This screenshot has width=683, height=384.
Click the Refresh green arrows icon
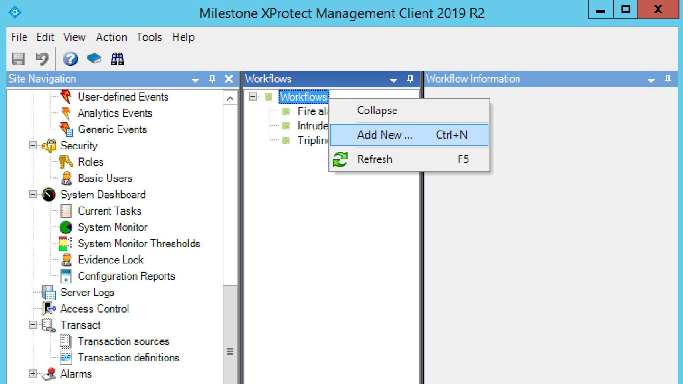tap(340, 159)
